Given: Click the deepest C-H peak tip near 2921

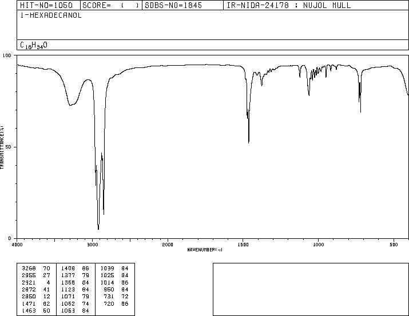Looking at the screenshot, I should (x=98, y=229).
